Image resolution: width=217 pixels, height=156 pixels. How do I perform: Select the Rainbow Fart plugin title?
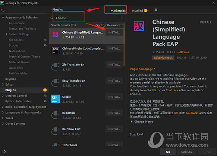click(x=71, y=129)
